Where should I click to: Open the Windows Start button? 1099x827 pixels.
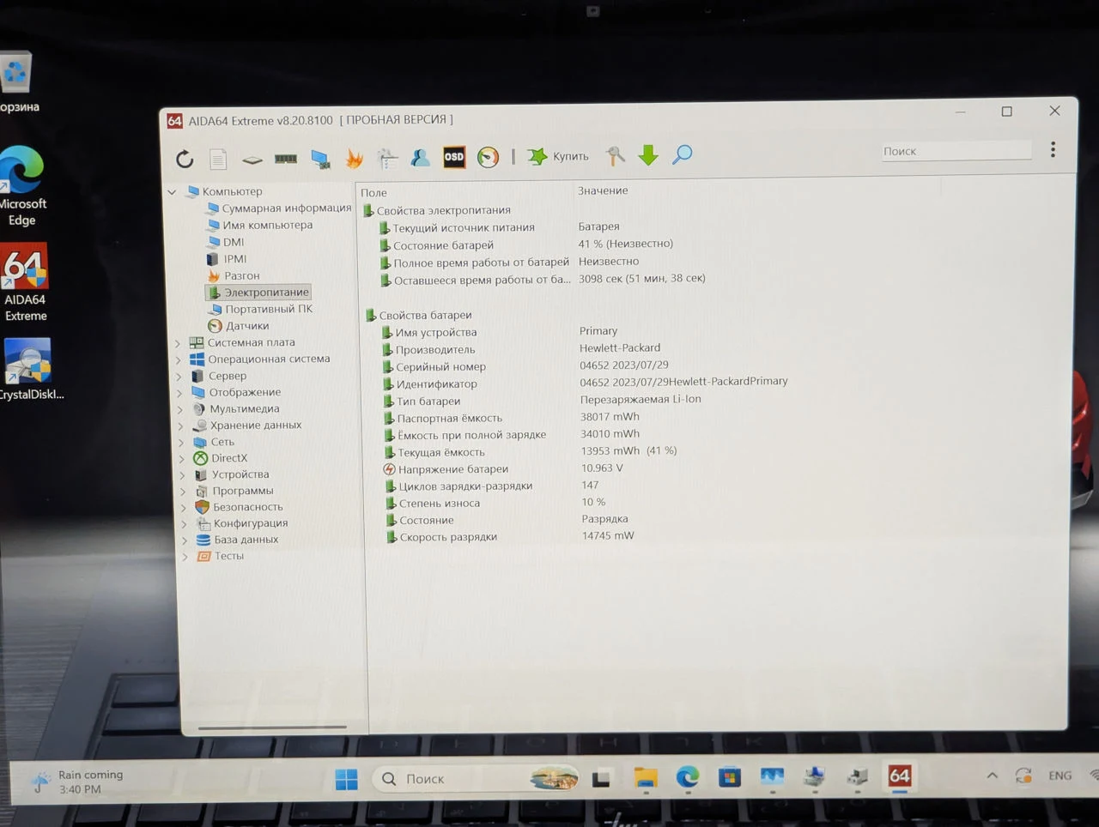pyautogui.click(x=346, y=779)
